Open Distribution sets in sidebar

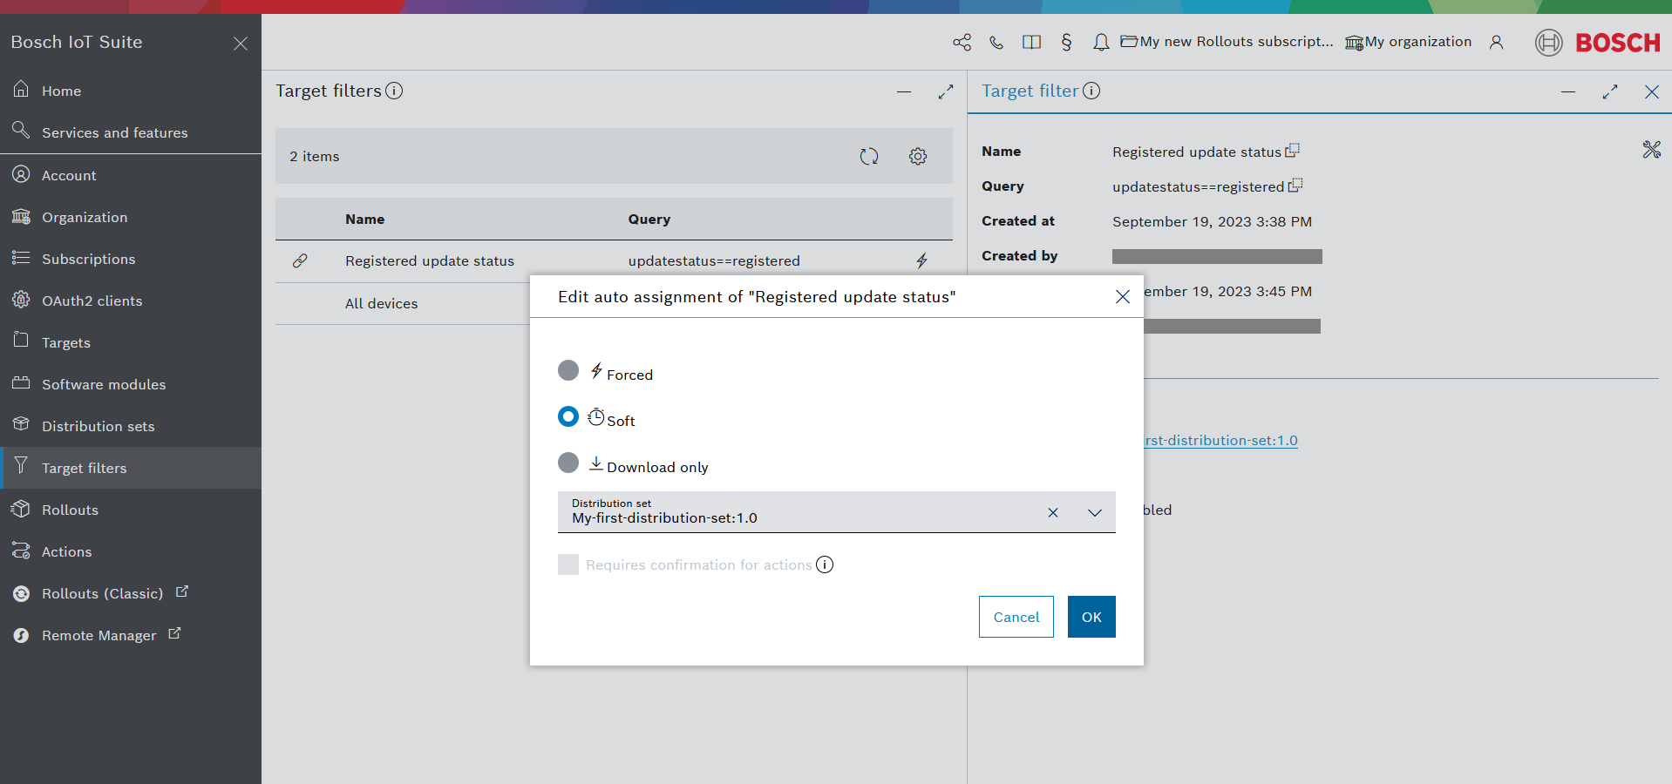coord(98,426)
